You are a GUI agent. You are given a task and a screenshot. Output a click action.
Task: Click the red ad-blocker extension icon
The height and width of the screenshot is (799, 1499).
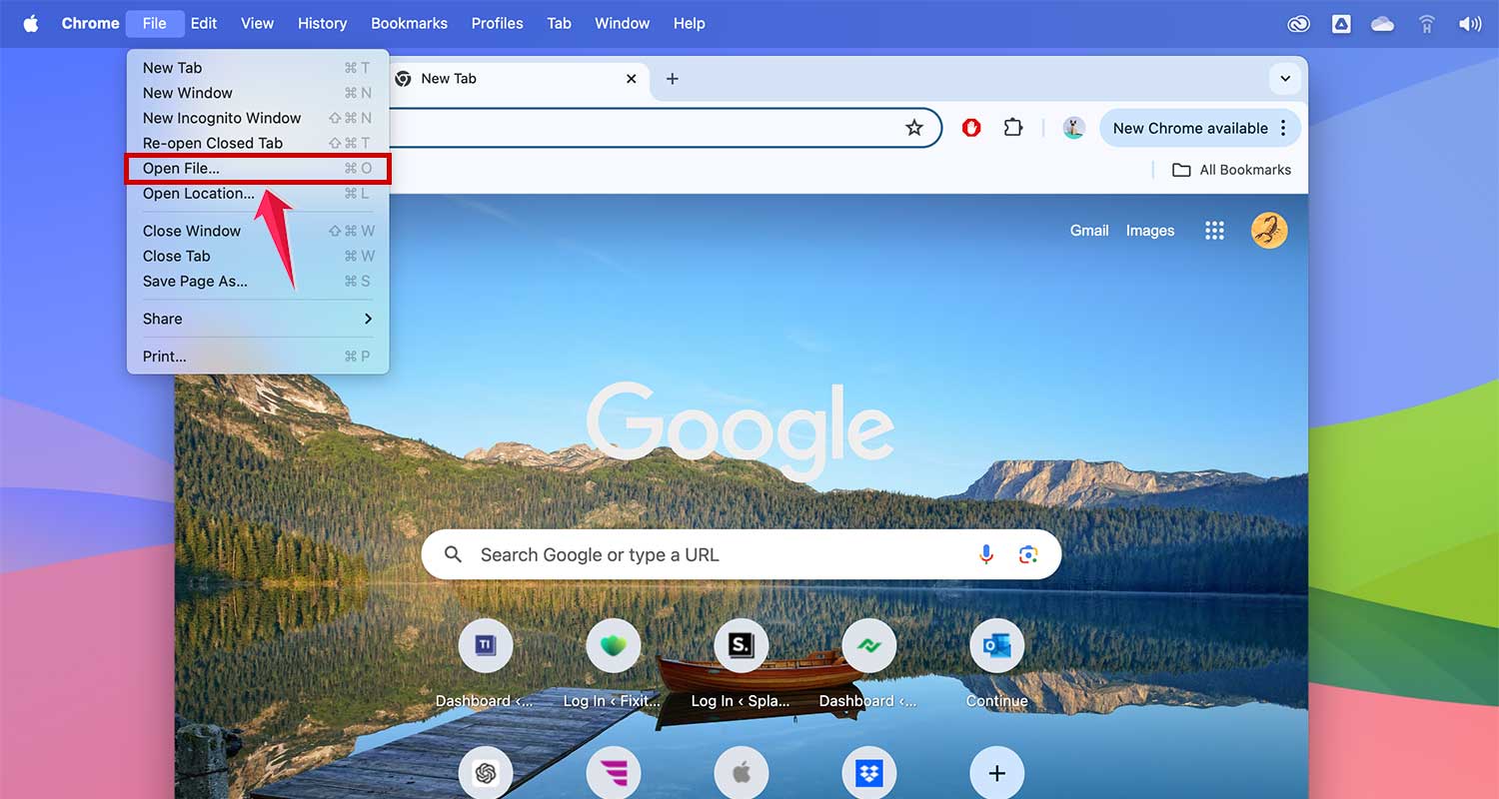click(970, 127)
